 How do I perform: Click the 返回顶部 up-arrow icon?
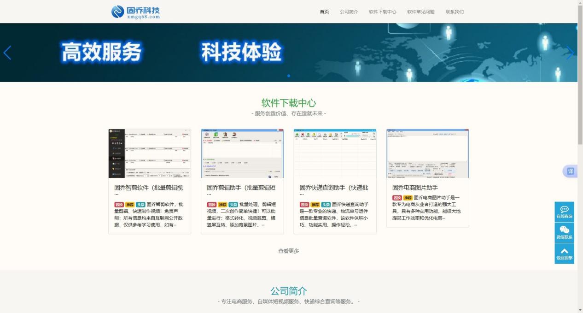[564, 254]
